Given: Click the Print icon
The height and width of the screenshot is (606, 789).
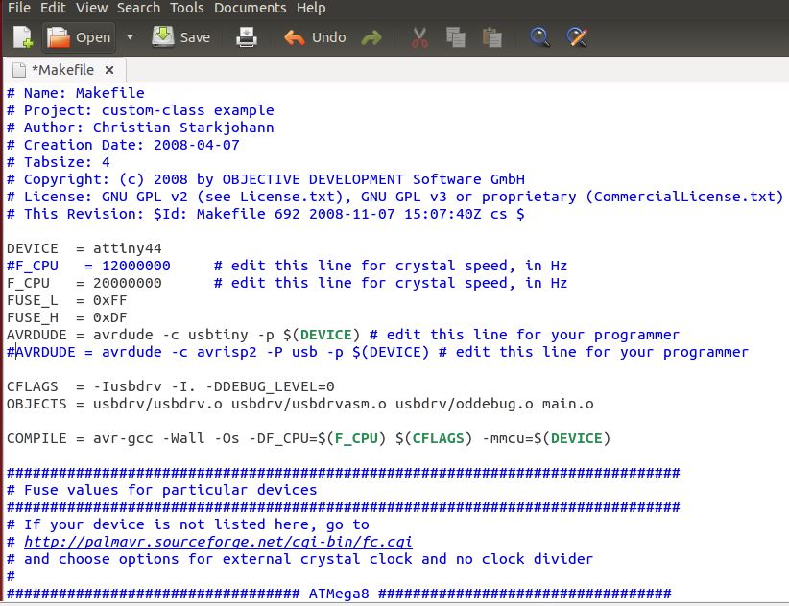Looking at the screenshot, I should point(247,37).
